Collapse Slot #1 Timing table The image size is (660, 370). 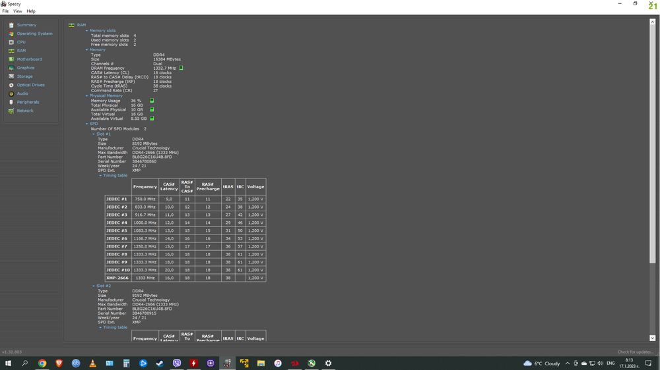point(100,176)
